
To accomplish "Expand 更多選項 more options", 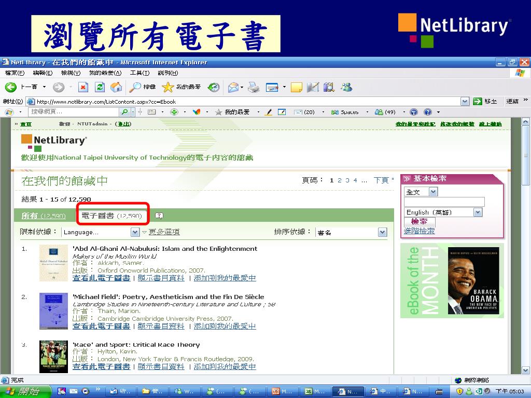I will tap(164, 232).
